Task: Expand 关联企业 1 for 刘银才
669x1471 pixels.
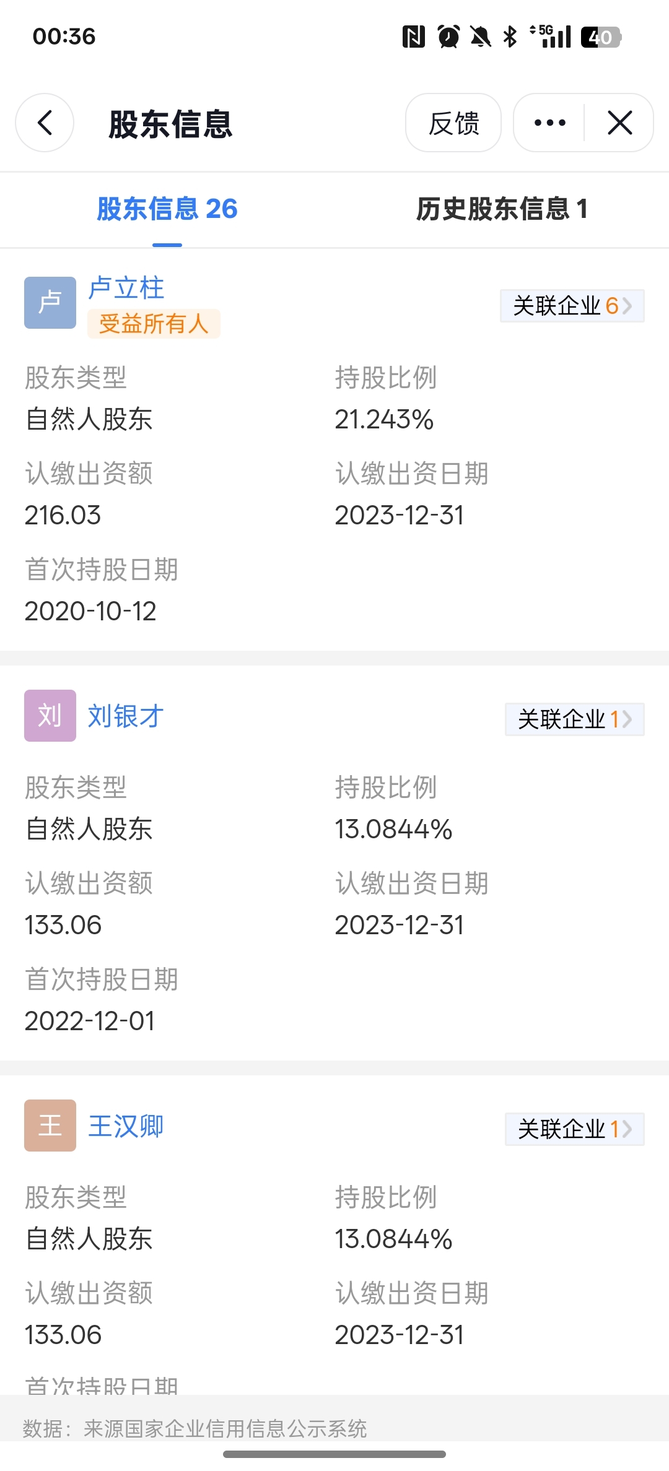Action: coord(575,719)
